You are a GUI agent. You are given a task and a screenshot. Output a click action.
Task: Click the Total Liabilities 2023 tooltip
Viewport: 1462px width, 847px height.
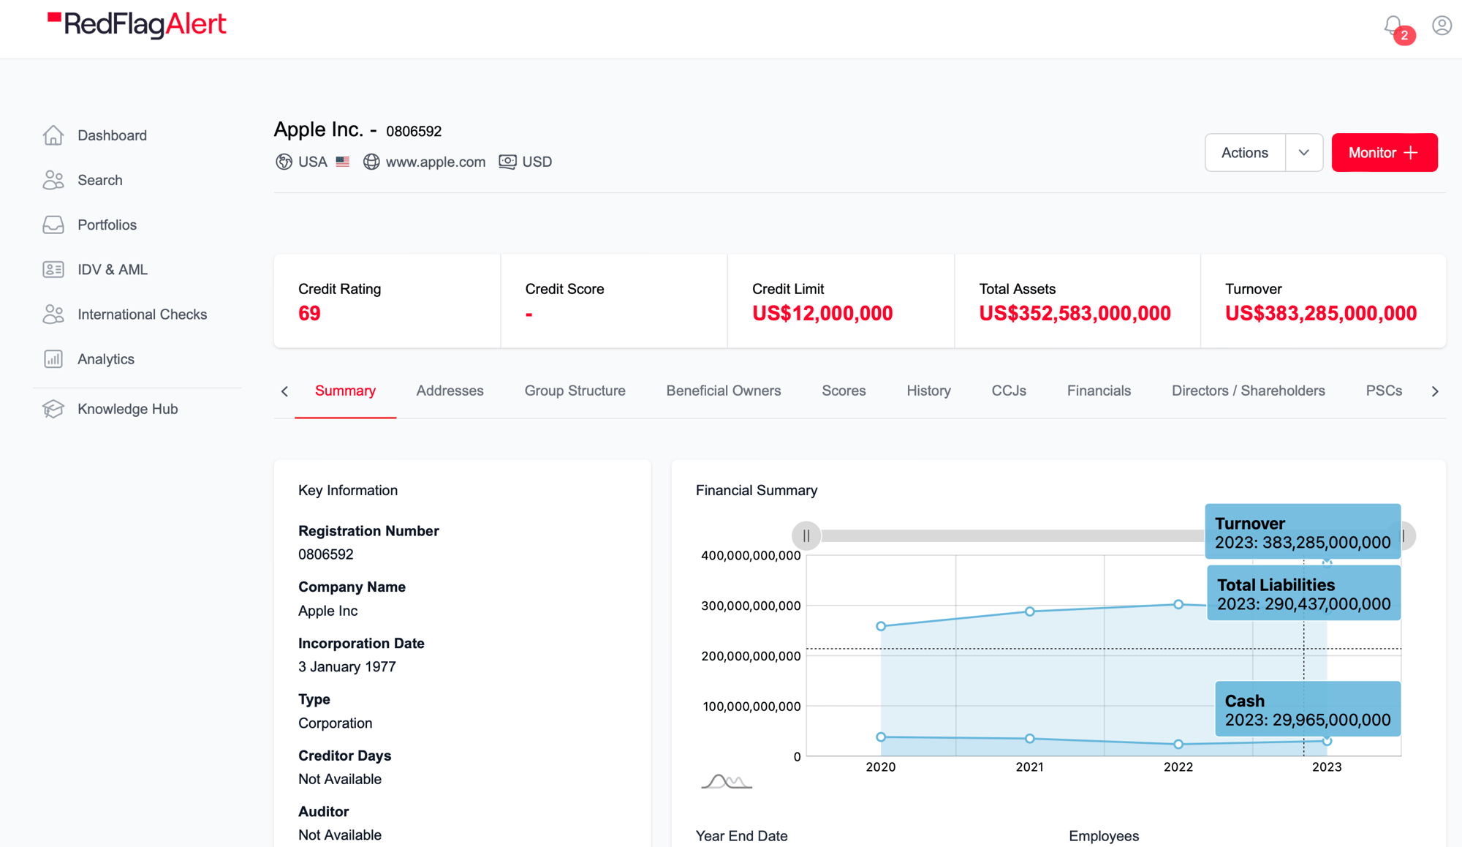click(x=1303, y=593)
